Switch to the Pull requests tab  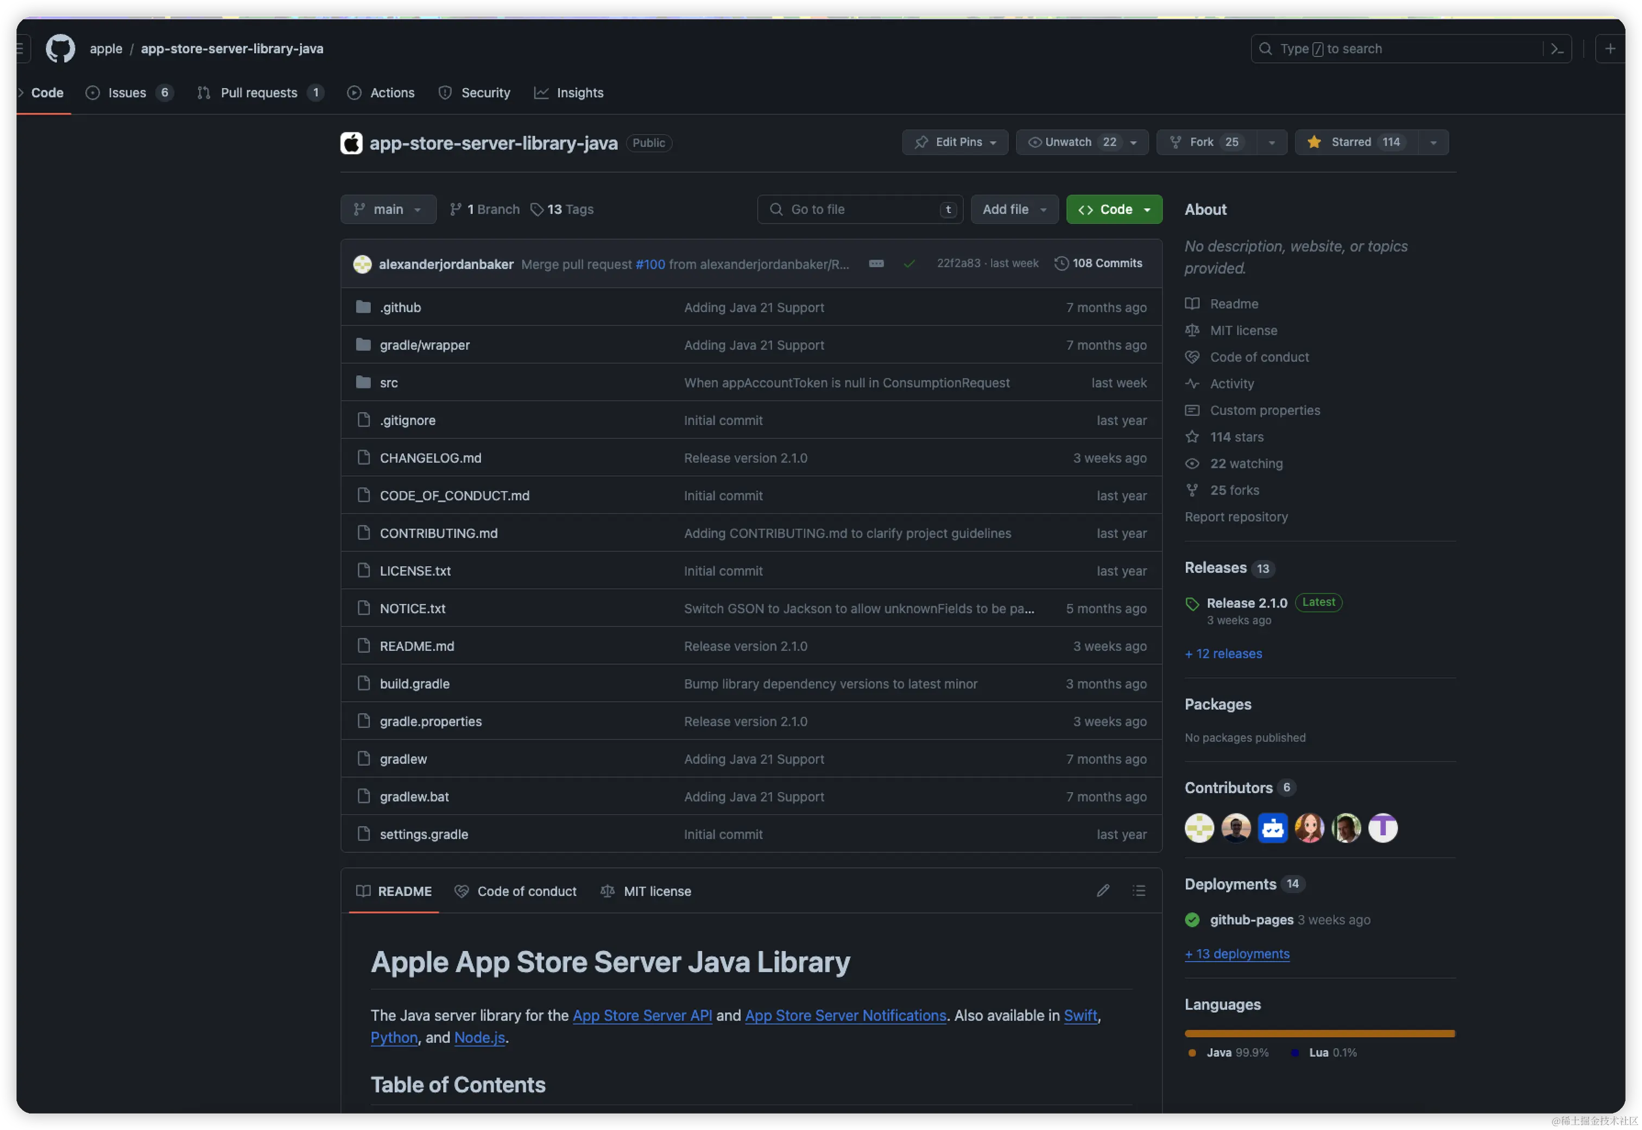[x=260, y=93]
